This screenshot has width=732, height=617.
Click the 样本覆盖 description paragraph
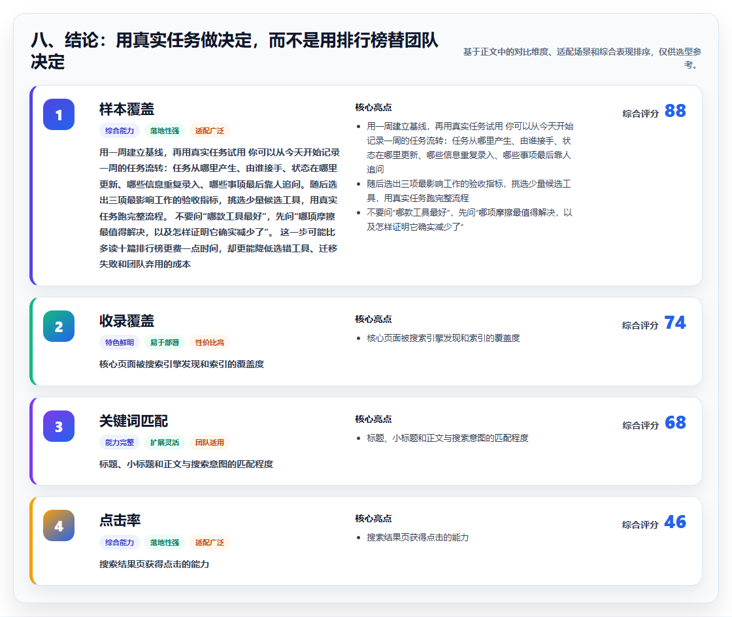220,208
